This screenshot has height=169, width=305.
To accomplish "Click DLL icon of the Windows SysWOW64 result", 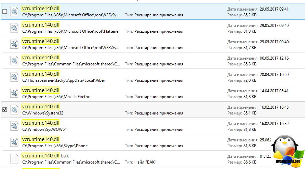I will 14,126.
